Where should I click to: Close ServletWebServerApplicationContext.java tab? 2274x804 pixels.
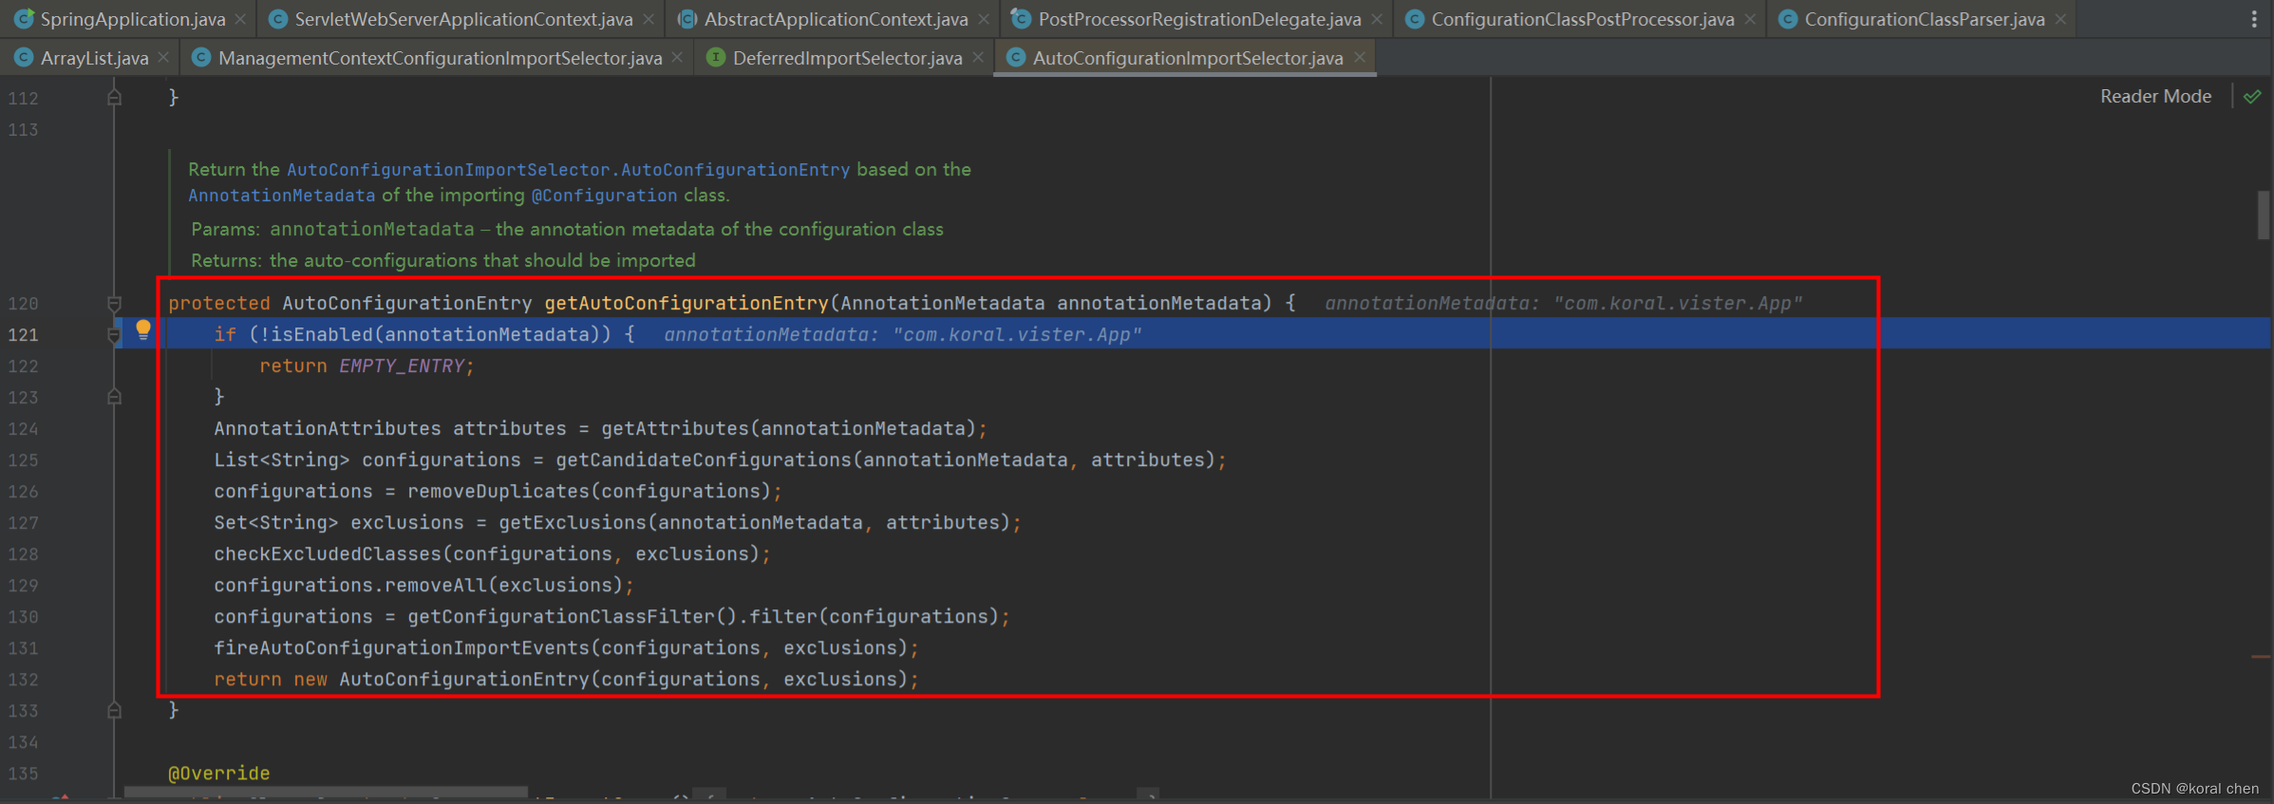click(x=648, y=19)
